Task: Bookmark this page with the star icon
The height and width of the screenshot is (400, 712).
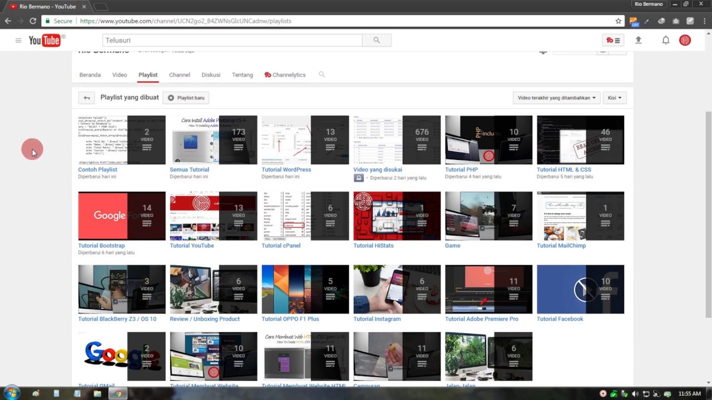Action: pos(618,21)
